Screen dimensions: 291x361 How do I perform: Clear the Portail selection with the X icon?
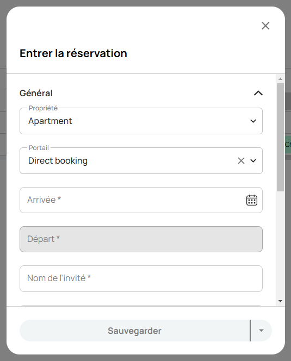click(x=242, y=161)
